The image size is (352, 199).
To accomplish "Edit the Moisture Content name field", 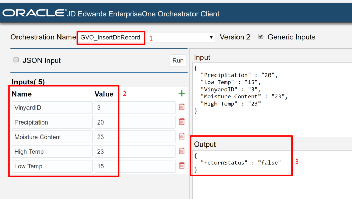I will tap(52, 137).
